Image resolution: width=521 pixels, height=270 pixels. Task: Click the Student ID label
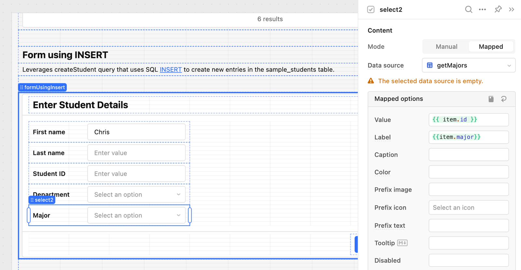tap(49, 174)
